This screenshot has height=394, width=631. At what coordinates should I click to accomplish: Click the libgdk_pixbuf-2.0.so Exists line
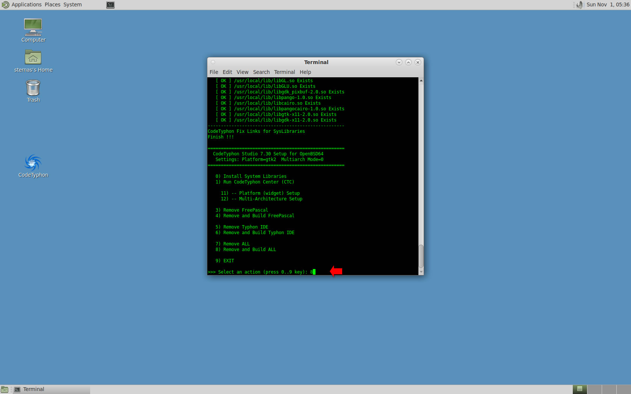coord(280,92)
